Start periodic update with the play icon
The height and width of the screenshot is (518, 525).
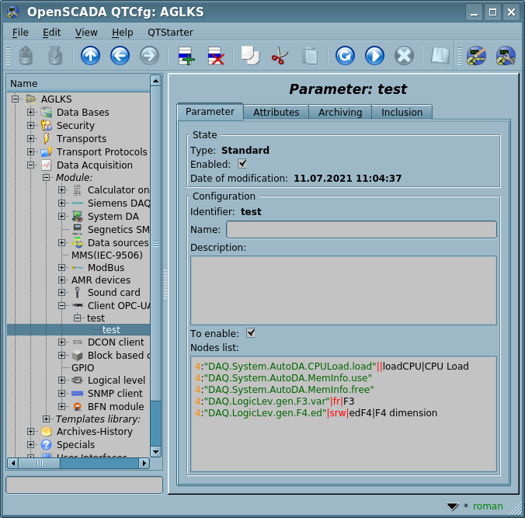374,55
